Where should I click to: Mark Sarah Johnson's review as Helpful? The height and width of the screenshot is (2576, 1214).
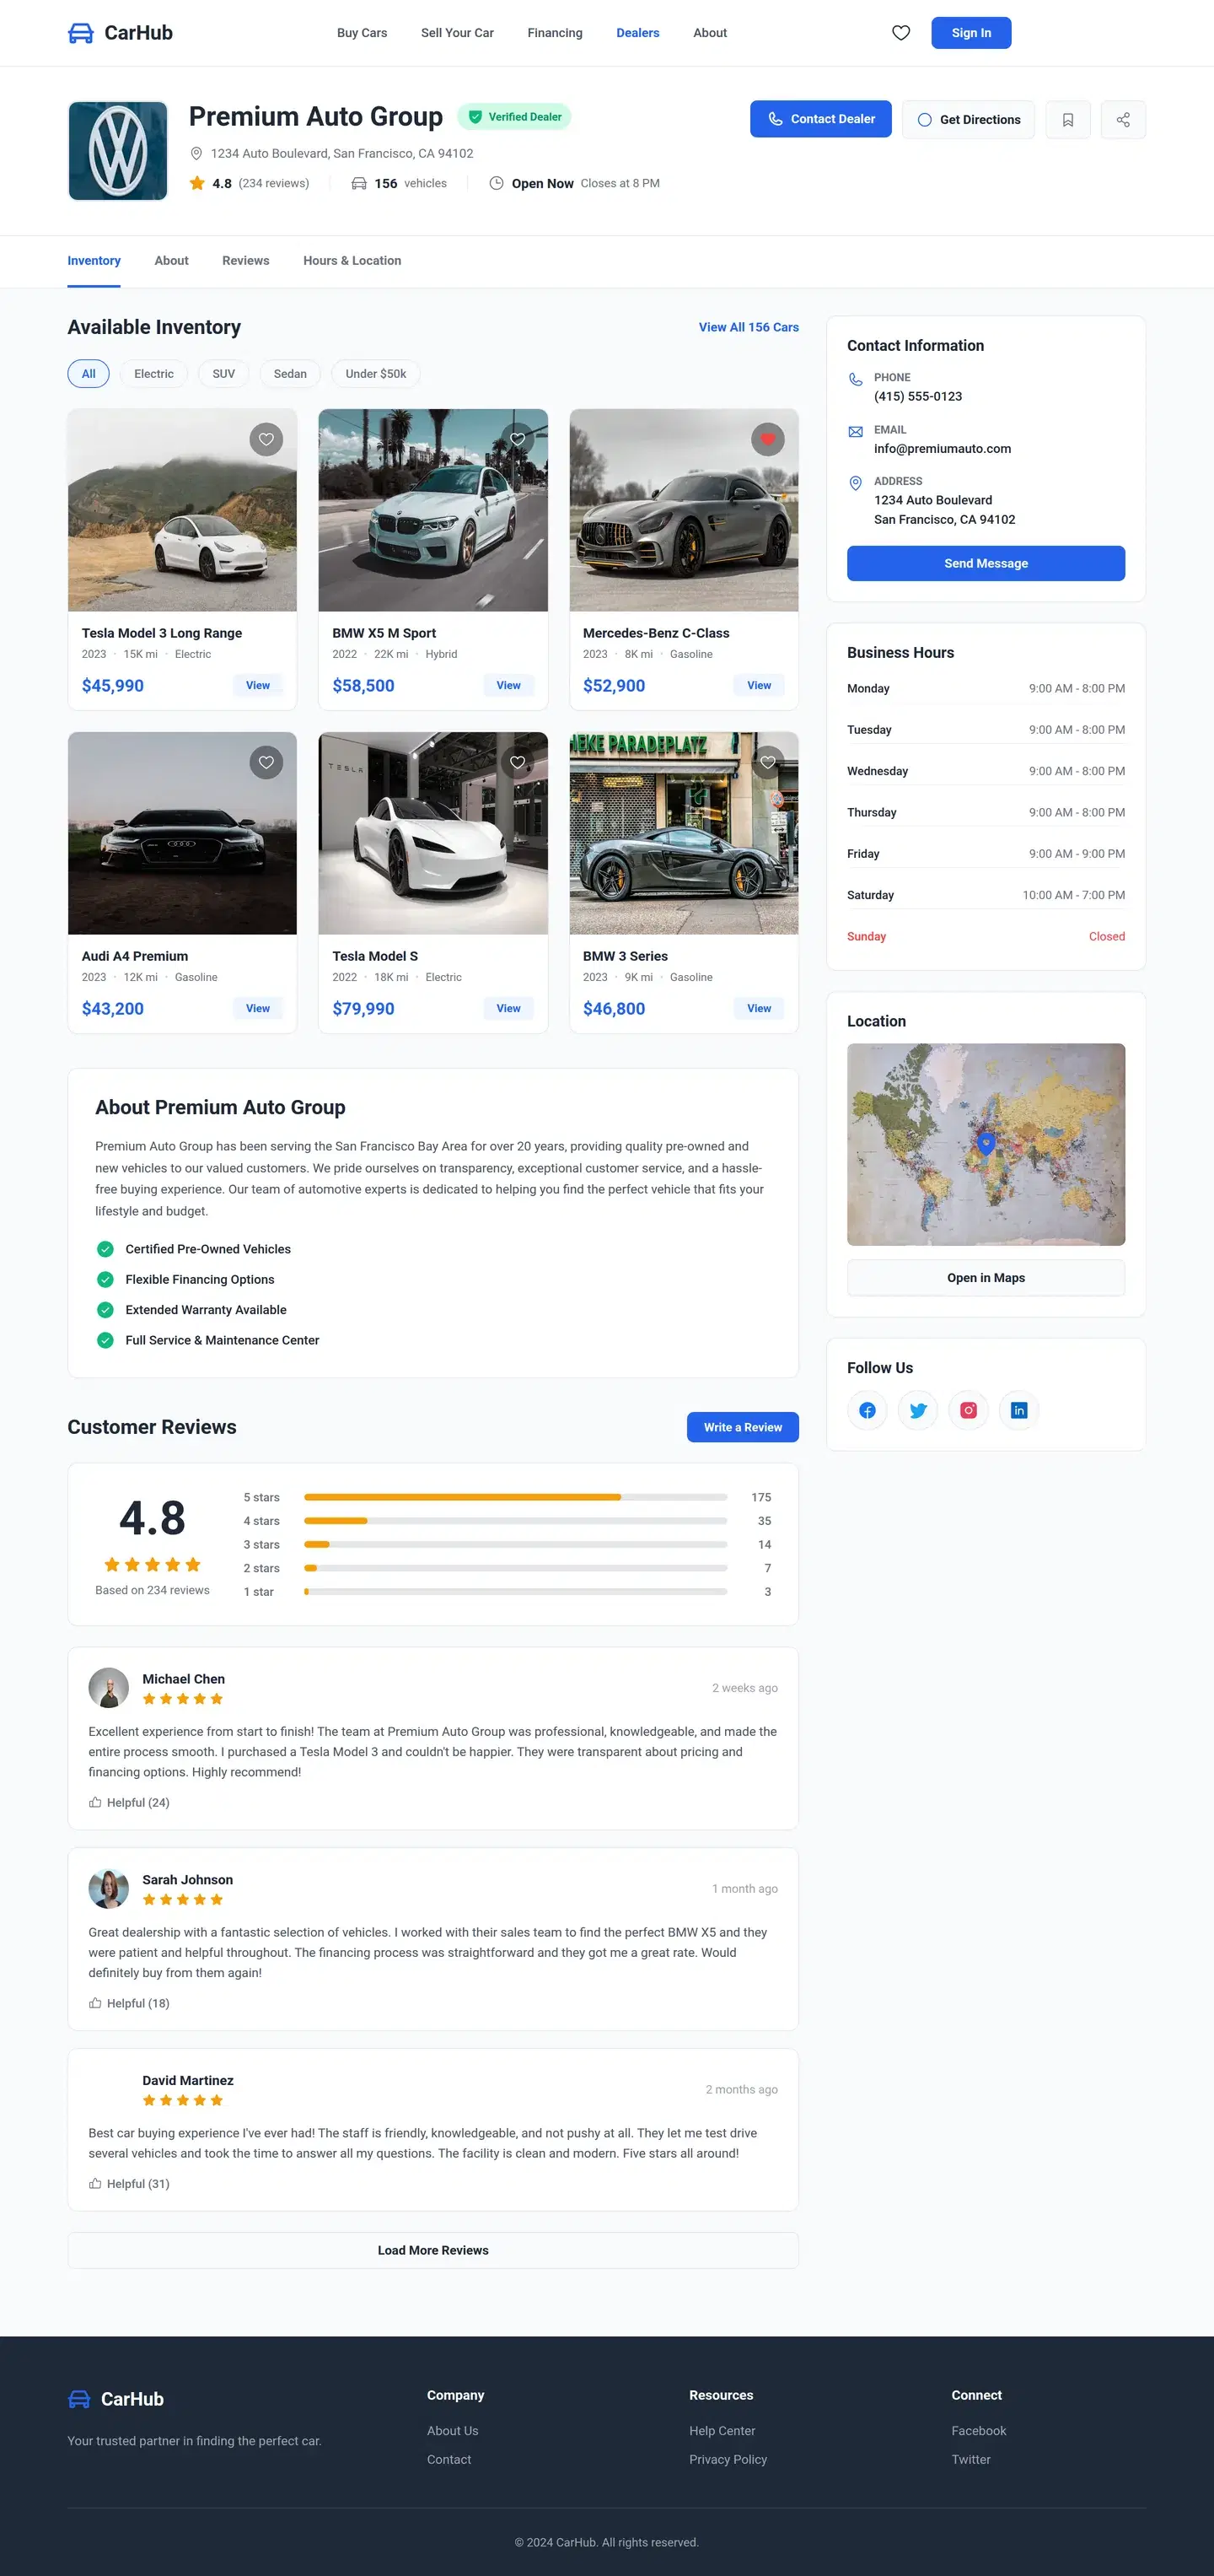(129, 2003)
